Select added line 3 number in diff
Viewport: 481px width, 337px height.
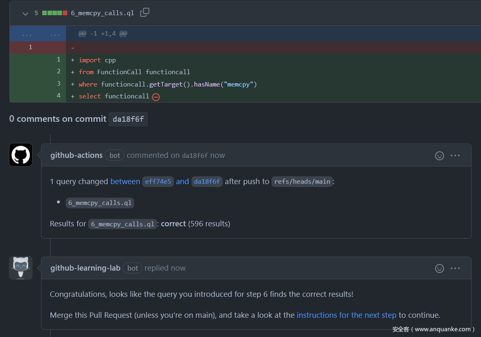pyautogui.click(x=58, y=84)
